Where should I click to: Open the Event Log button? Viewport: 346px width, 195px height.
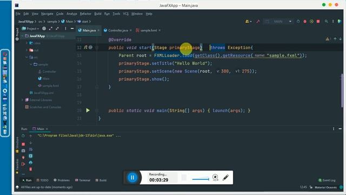327,180
